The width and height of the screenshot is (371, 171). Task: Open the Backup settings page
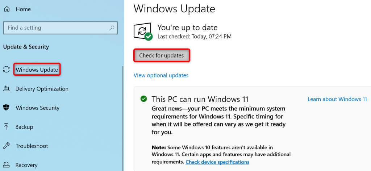(24, 127)
